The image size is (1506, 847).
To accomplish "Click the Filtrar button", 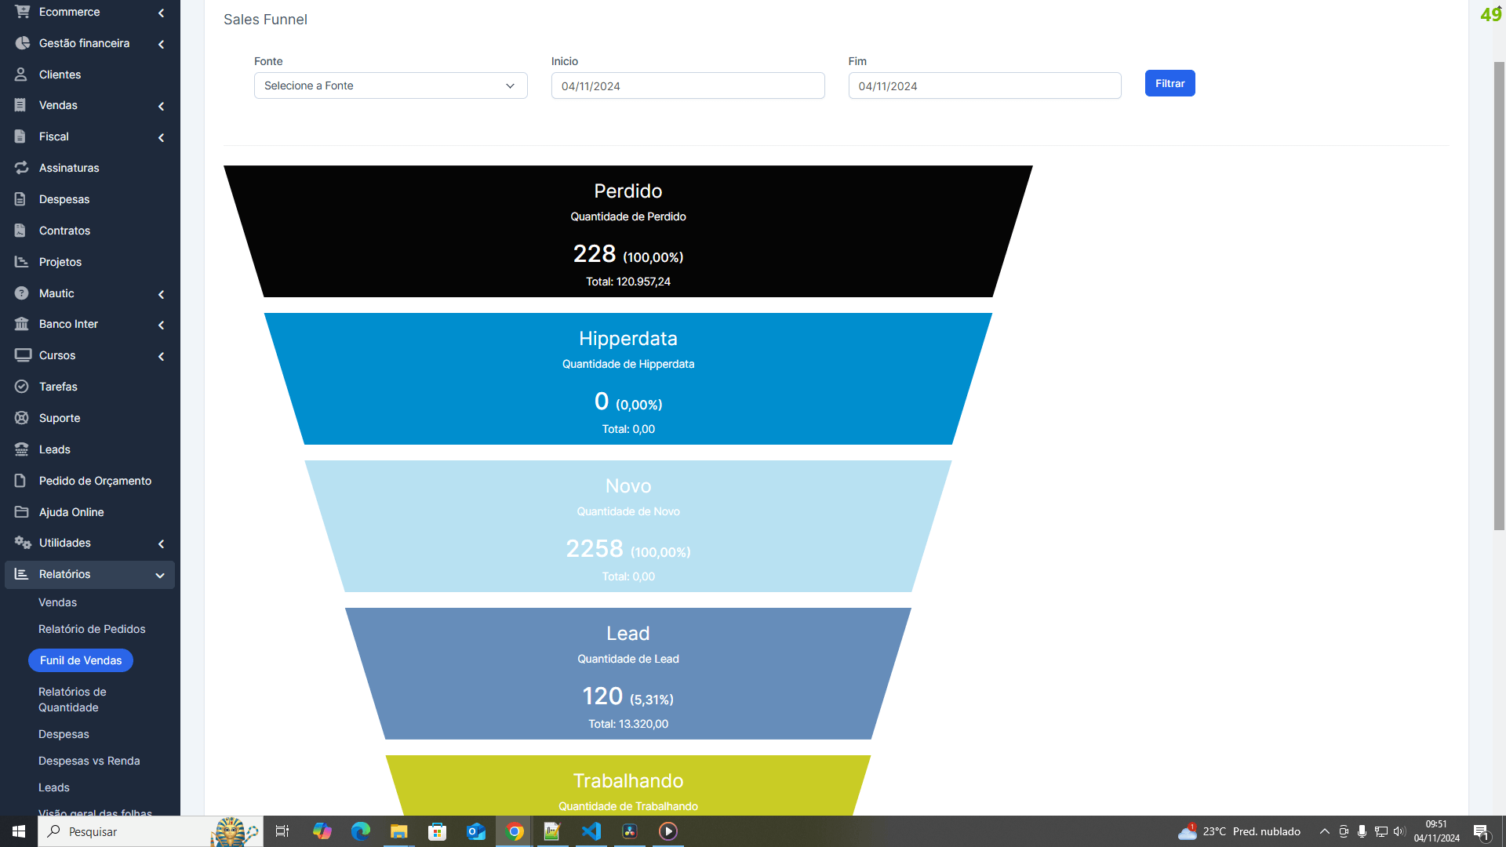I will 1170,83.
